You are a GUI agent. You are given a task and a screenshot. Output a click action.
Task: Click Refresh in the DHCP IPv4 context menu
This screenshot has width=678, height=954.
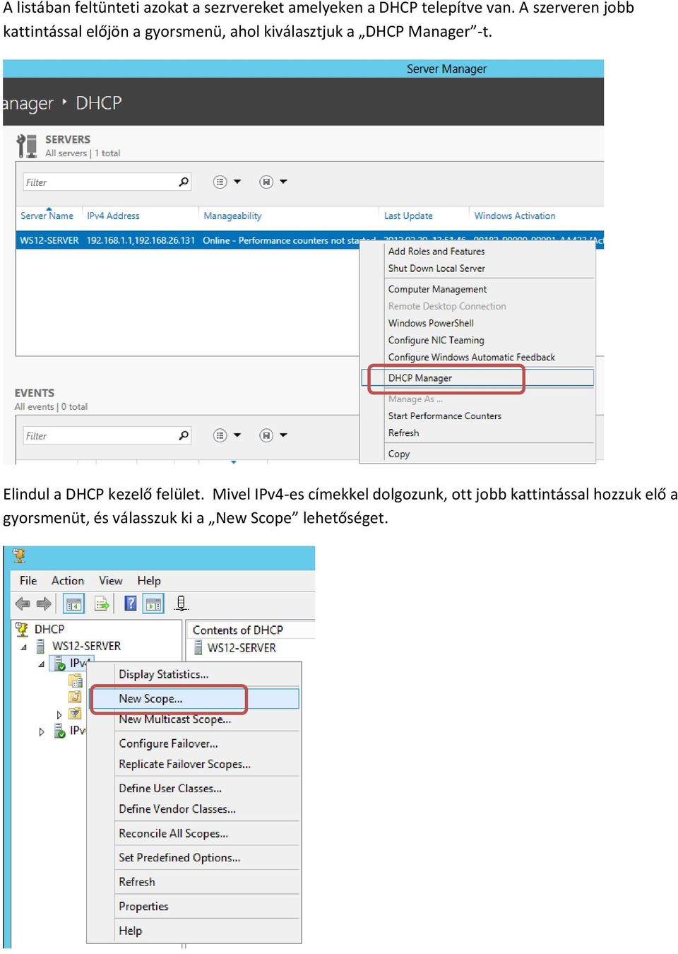136,882
